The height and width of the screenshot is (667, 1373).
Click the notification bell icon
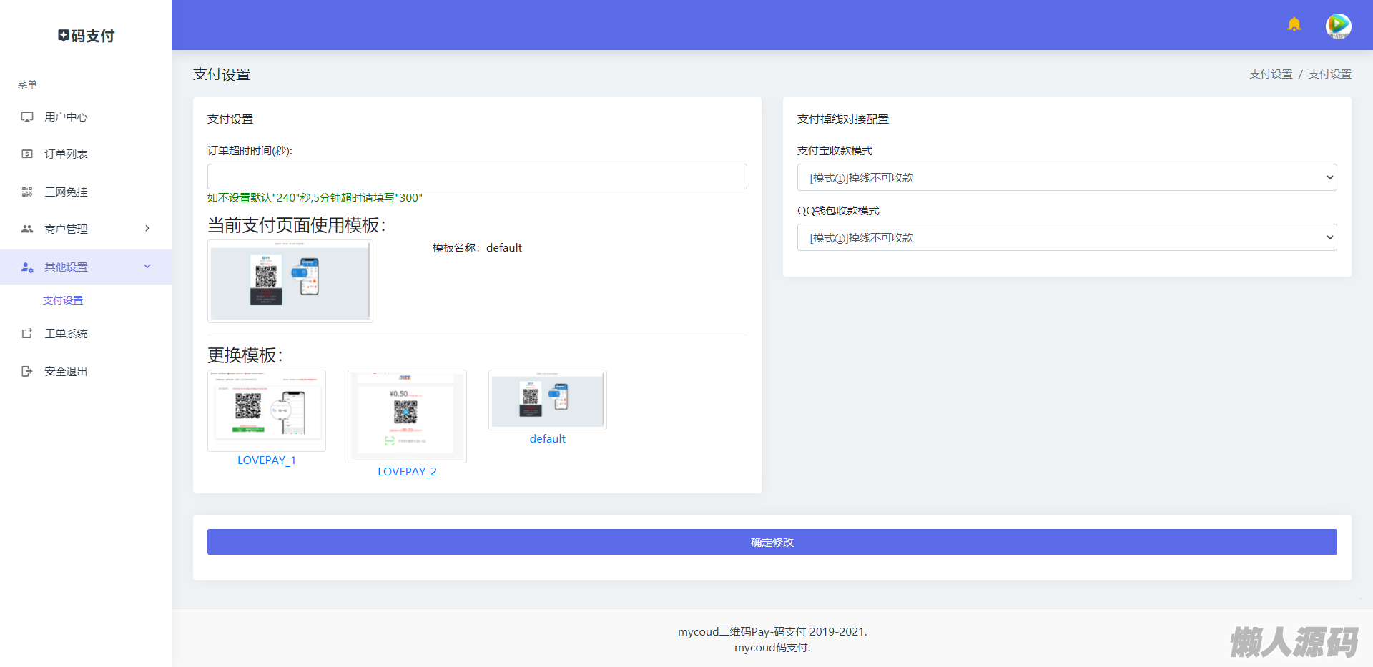click(1294, 25)
